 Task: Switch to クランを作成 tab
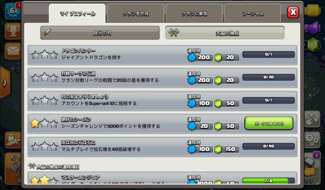pos(136,14)
